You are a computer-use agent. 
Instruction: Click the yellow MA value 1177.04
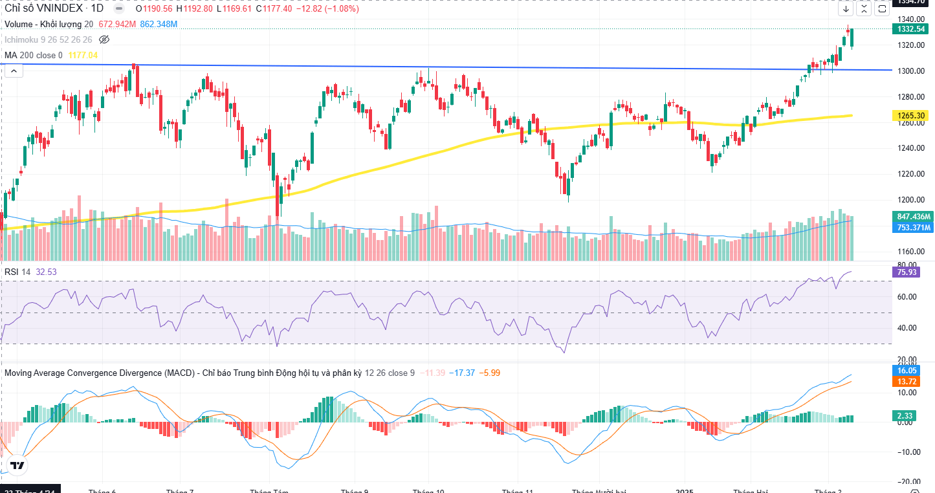click(x=83, y=55)
